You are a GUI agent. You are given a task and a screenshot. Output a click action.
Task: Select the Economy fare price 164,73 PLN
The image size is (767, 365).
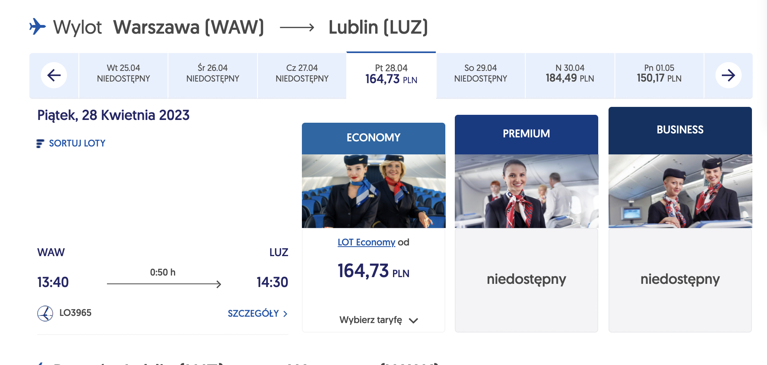click(x=373, y=271)
